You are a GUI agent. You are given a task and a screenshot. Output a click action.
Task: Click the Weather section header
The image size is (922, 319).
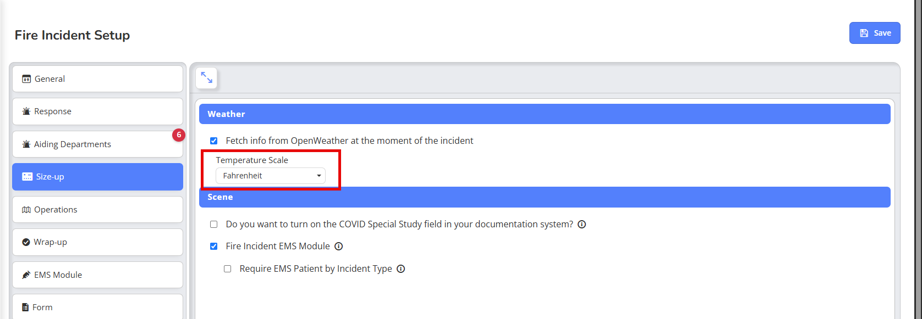pyautogui.click(x=544, y=114)
